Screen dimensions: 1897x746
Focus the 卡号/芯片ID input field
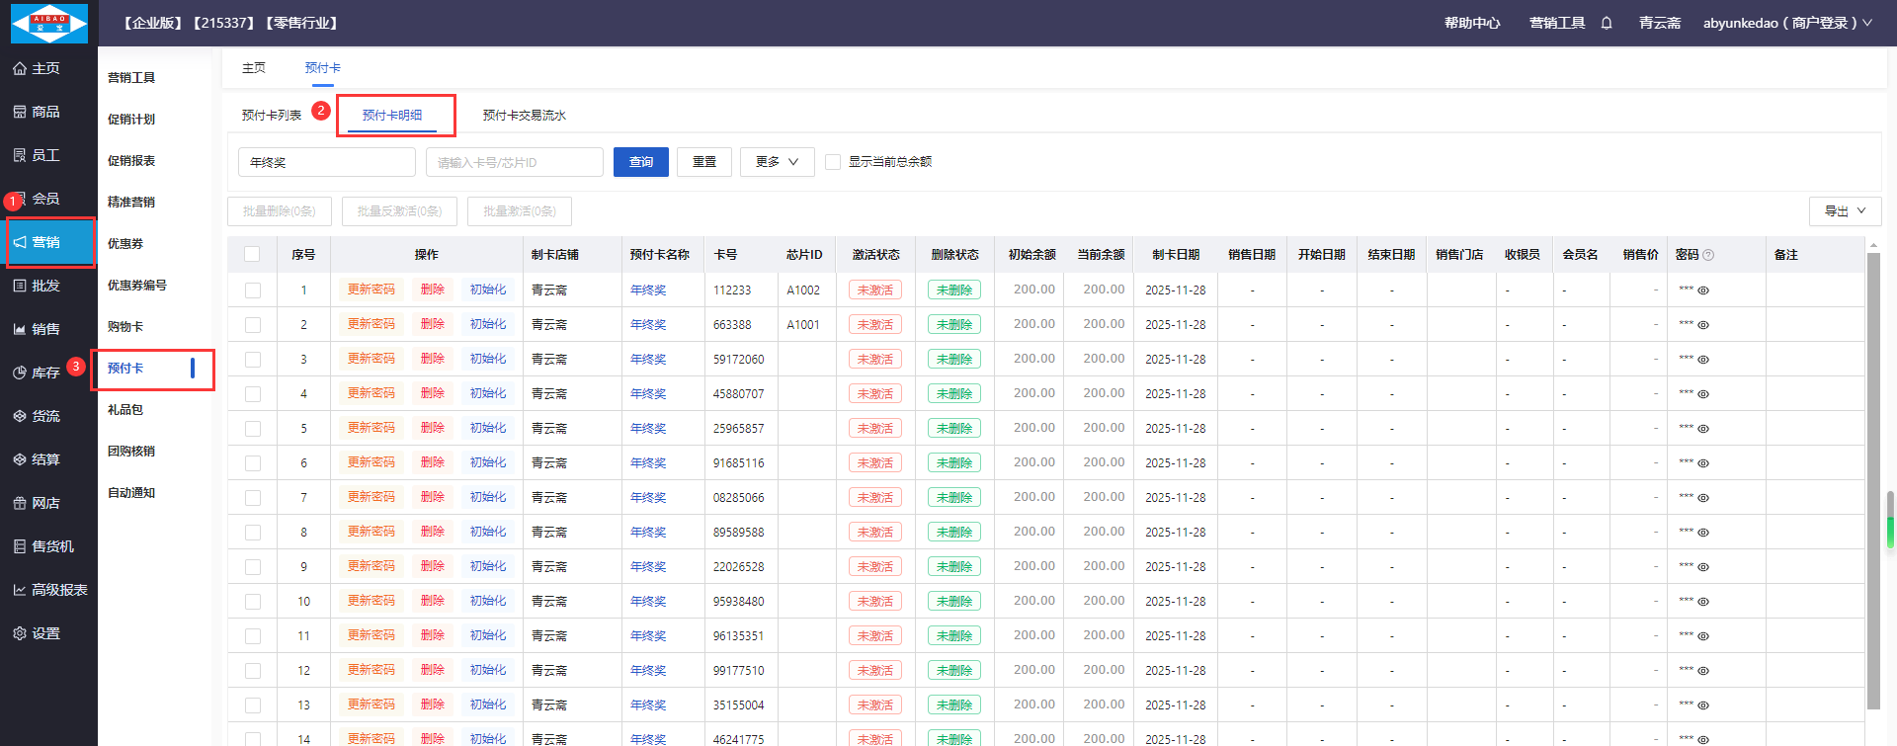[x=514, y=162]
